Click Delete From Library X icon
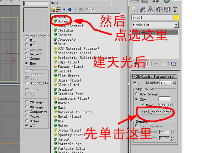202x153 pixels. coord(87,10)
